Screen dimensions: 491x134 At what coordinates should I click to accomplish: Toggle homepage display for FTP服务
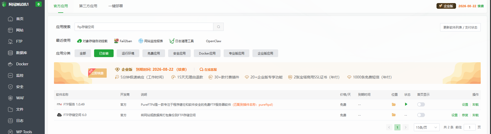click(x=421, y=104)
